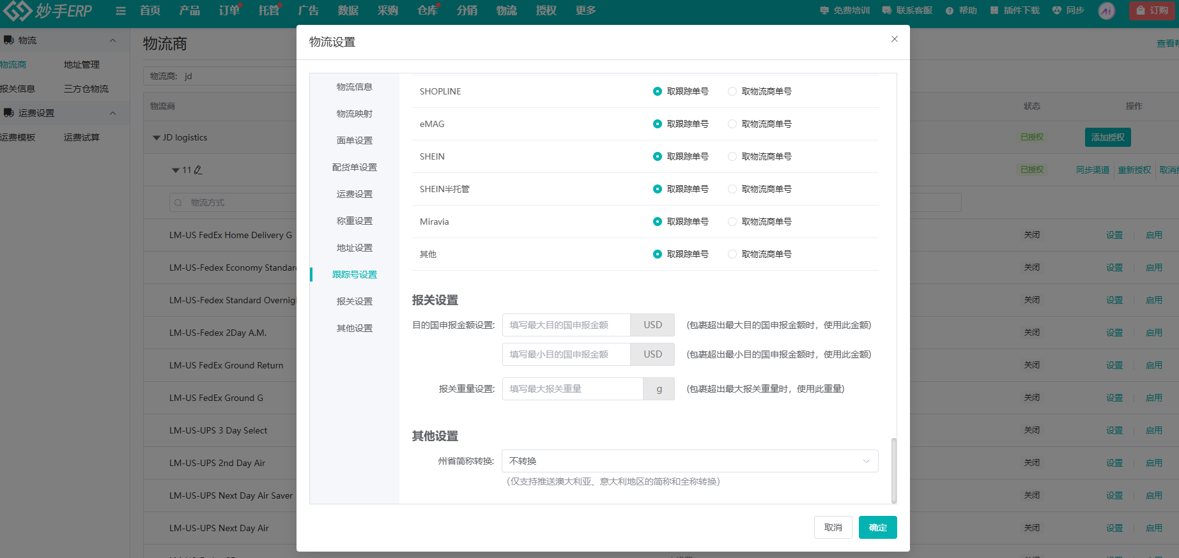
Task: Open 免费培训 in the top bar
Action: pyautogui.click(x=845, y=10)
